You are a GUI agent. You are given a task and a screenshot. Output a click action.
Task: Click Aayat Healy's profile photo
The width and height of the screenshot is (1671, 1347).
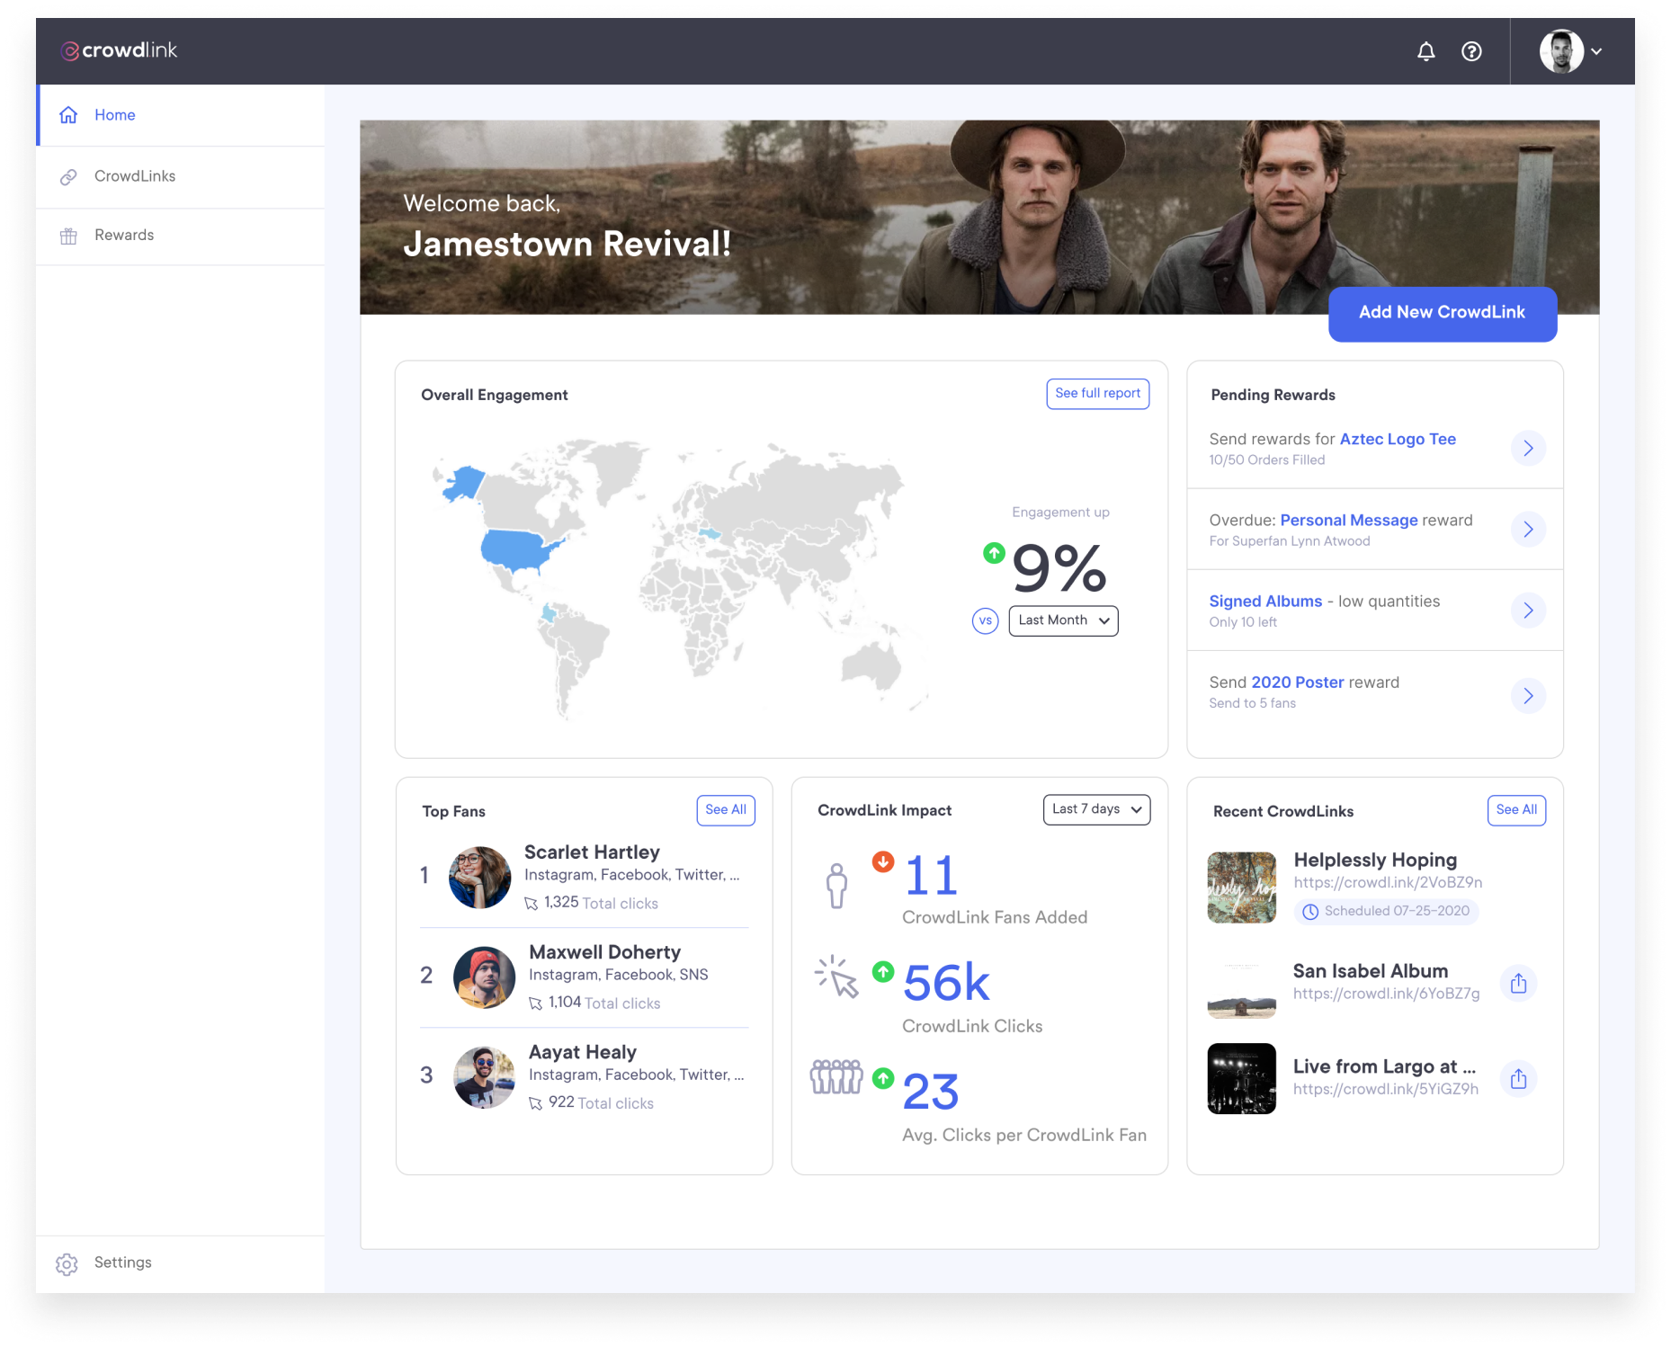click(484, 1077)
